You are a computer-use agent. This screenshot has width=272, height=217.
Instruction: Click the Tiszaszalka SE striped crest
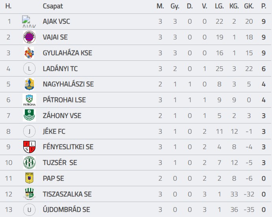[29, 194]
